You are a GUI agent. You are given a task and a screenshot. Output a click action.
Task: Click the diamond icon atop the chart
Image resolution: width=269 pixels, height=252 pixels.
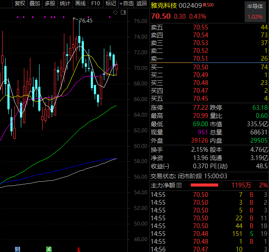[115, 12]
